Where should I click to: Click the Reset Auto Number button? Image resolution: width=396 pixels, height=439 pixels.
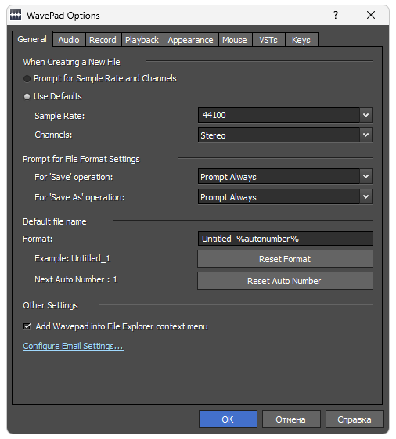(285, 280)
